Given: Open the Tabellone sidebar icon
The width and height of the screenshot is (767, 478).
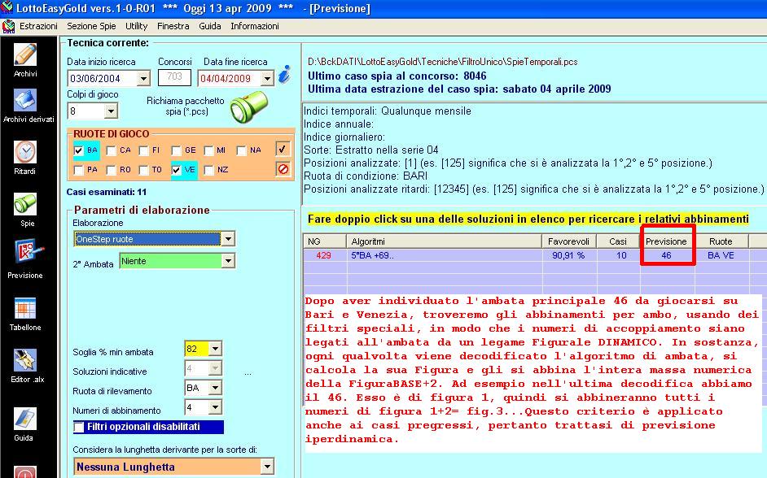Looking at the screenshot, I should pyautogui.click(x=25, y=309).
